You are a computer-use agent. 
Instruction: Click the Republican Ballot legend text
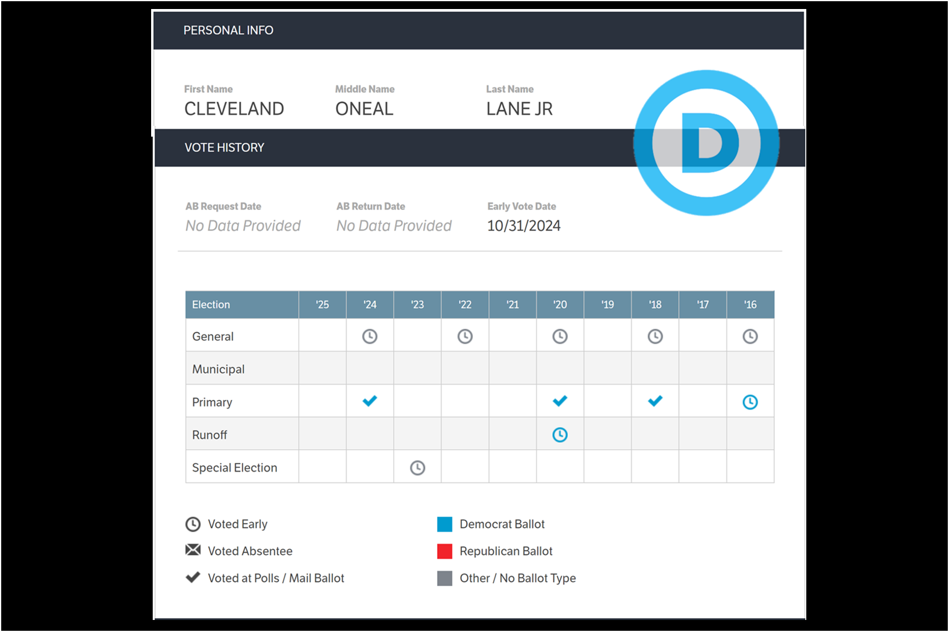tap(506, 551)
